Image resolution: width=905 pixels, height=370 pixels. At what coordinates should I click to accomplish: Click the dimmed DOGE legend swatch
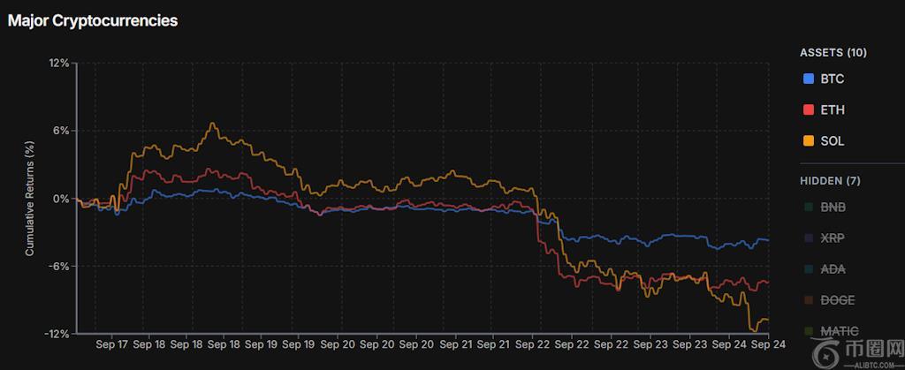click(808, 301)
